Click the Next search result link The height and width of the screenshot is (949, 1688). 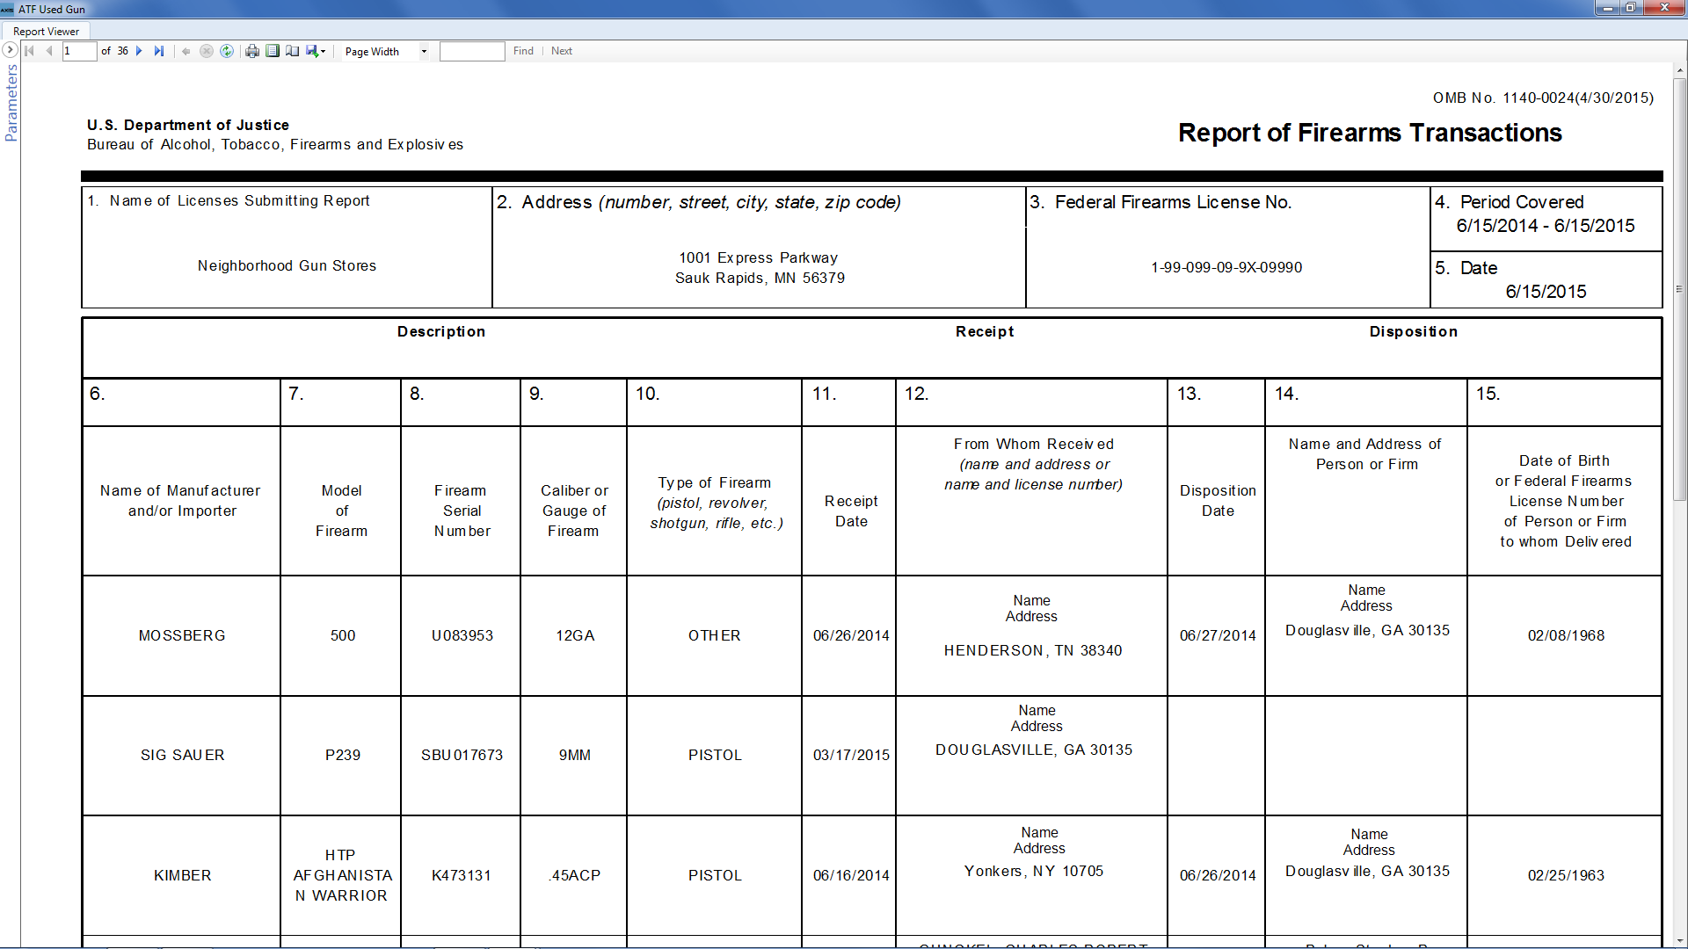click(x=562, y=51)
